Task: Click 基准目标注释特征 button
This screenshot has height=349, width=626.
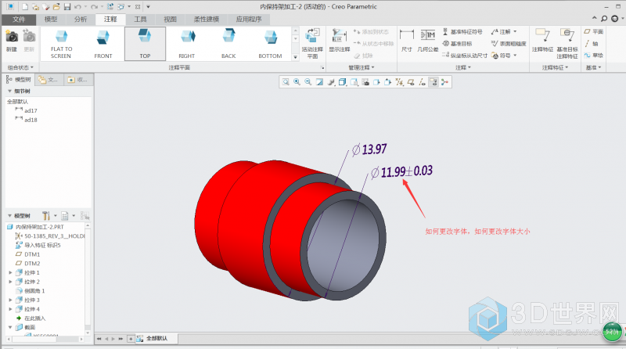Action: (567, 44)
